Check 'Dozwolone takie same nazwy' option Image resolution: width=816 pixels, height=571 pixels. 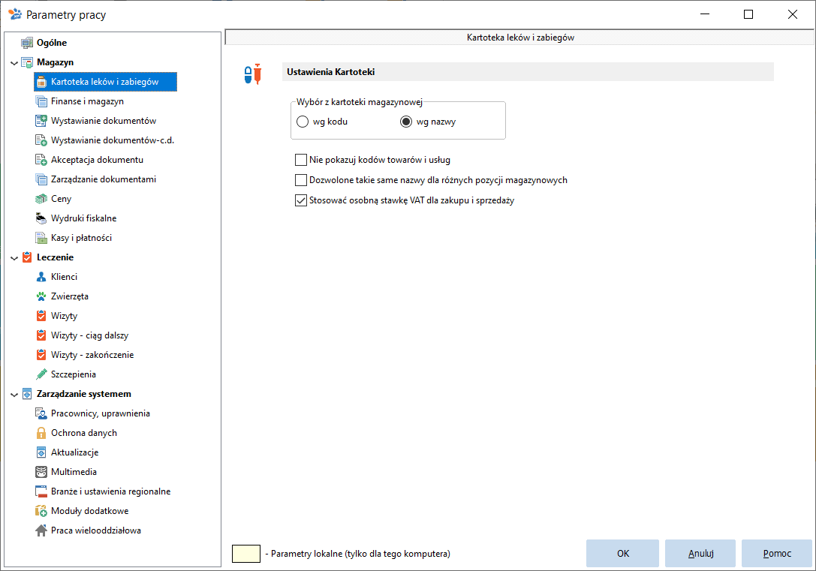coord(301,180)
